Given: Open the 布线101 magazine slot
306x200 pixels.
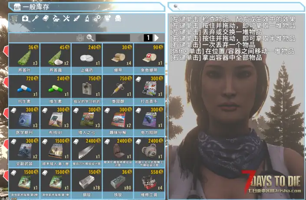Looking at the screenshot, I should (56, 121).
